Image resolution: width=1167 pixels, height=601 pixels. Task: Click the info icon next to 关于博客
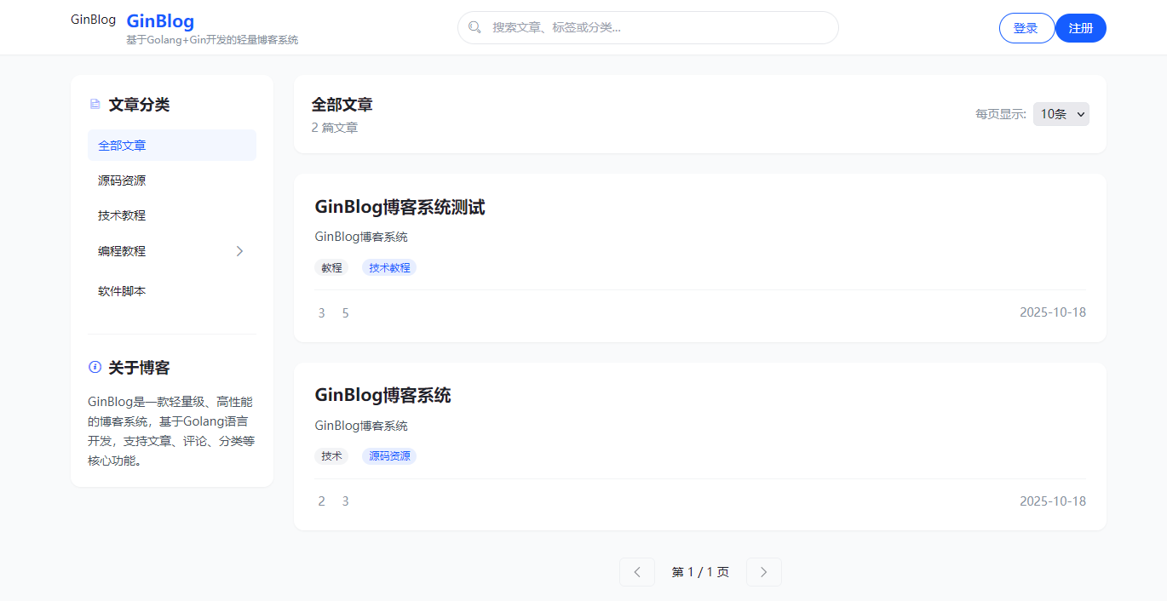click(94, 367)
